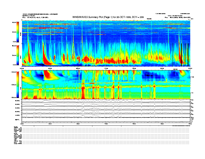Click the -150.00 value on TNR scale

13,97
